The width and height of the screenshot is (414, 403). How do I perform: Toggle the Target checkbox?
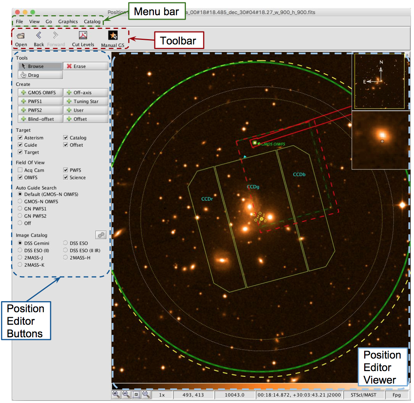(20, 152)
